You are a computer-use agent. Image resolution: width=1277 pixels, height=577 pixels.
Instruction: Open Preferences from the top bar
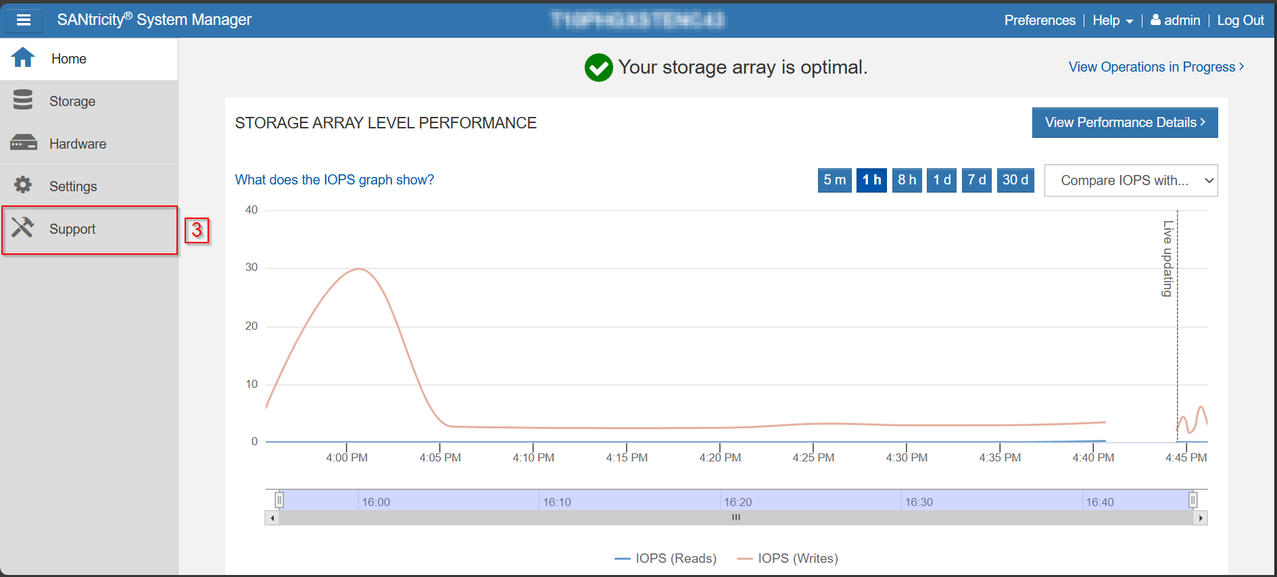1039,20
